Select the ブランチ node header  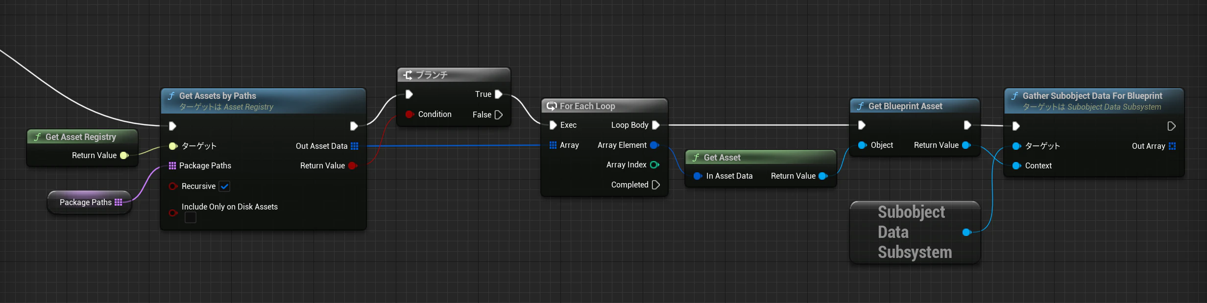[454, 75]
